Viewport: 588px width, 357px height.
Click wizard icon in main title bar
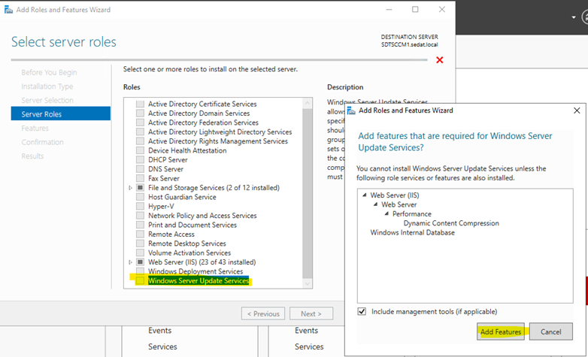(x=8, y=9)
